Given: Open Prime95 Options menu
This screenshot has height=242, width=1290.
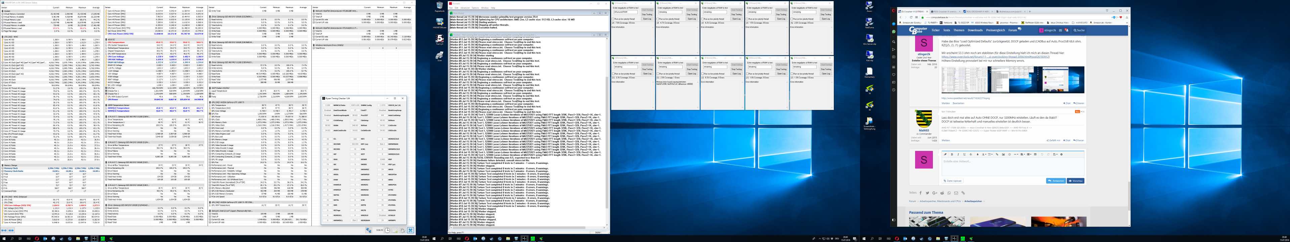Looking at the screenshot, I should pos(475,8).
